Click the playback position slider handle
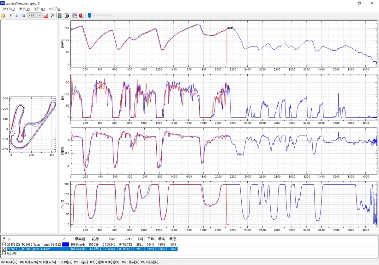 click(90, 15)
